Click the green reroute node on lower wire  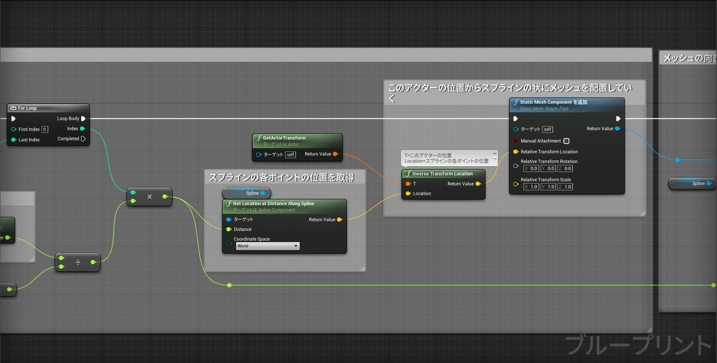pyautogui.click(x=229, y=285)
